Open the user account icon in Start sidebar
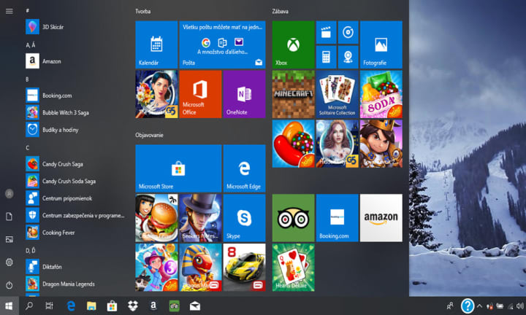 coord(9,193)
